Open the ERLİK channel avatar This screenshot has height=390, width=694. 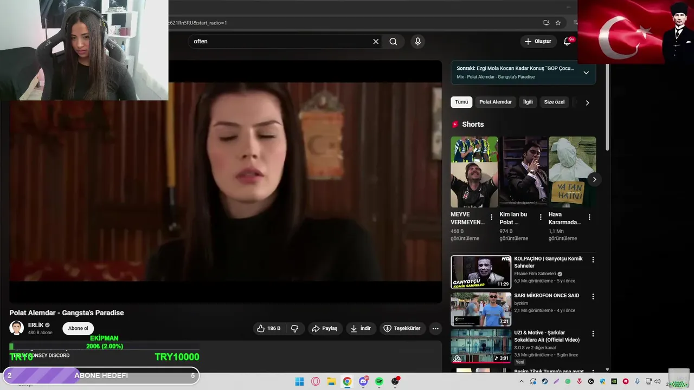(x=17, y=328)
